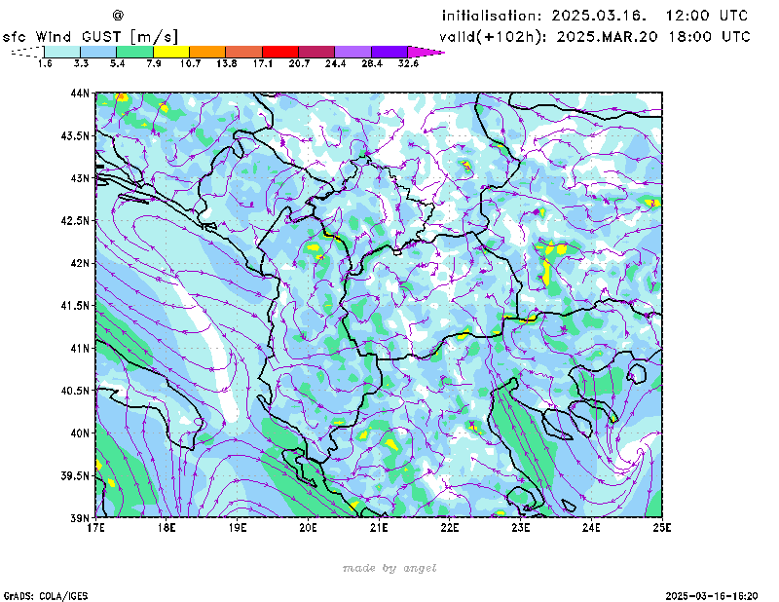779x602 pixels.
Task: Pick the red 17.1–20.7 legend swatch
Action: (280, 51)
